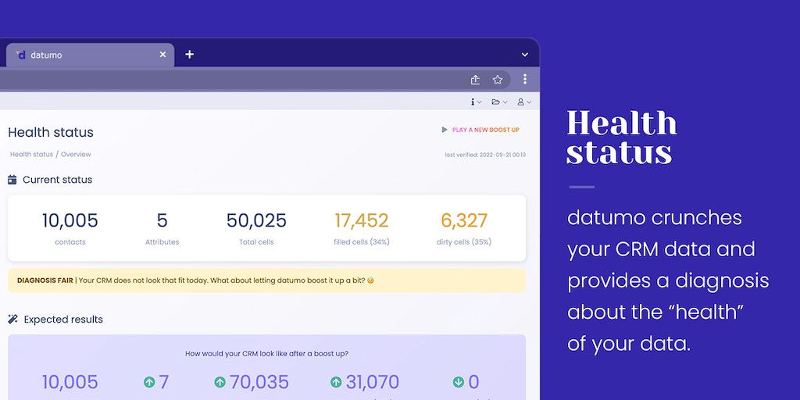Expand the info dropdown menu
The height and width of the screenshot is (400, 800).
(x=475, y=102)
